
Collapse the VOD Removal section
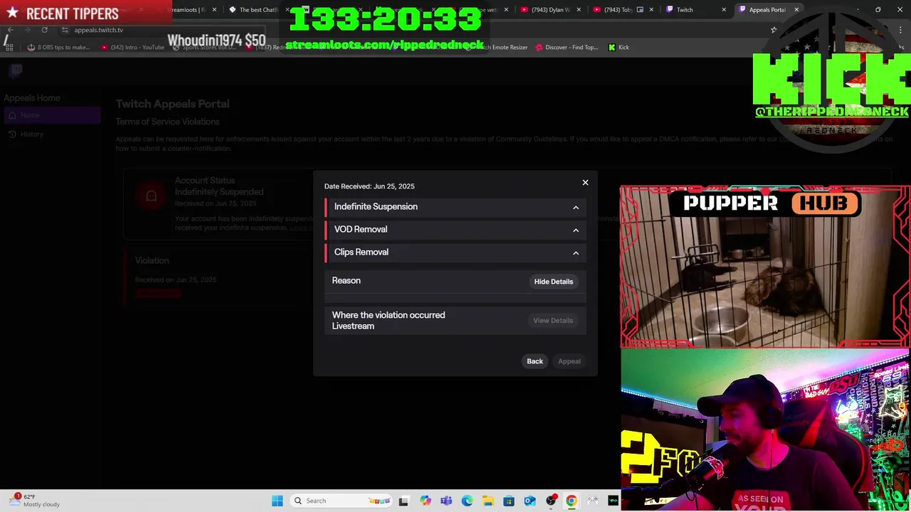point(576,230)
